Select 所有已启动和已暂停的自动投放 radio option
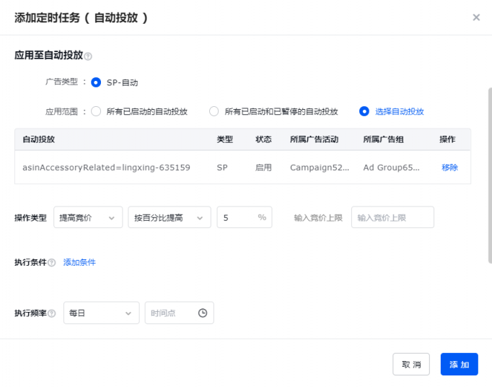This screenshot has height=387, width=492. click(x=214, y=111)
